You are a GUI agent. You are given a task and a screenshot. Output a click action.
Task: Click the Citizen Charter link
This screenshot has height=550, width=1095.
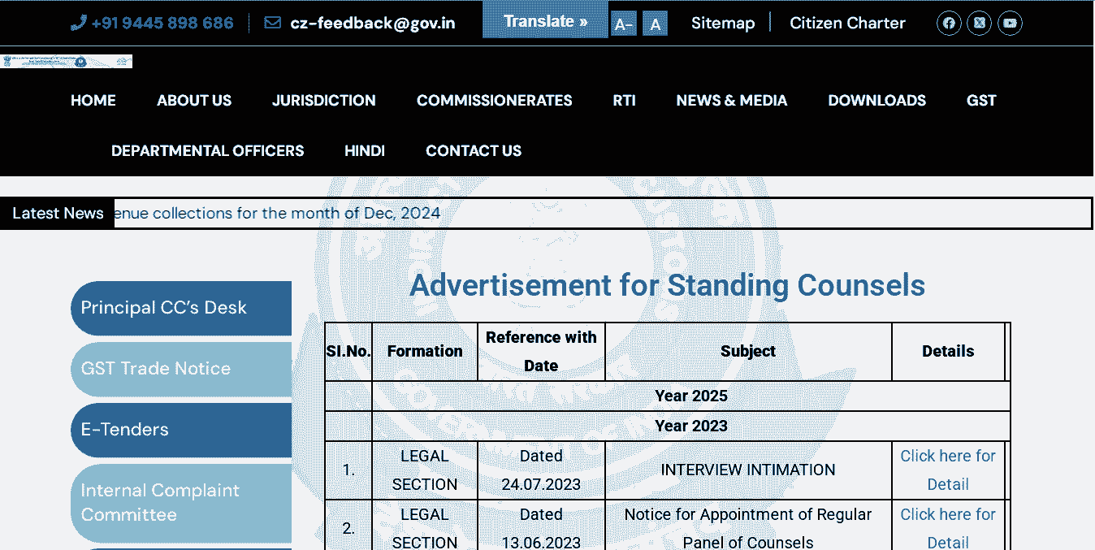click(847, 23)
